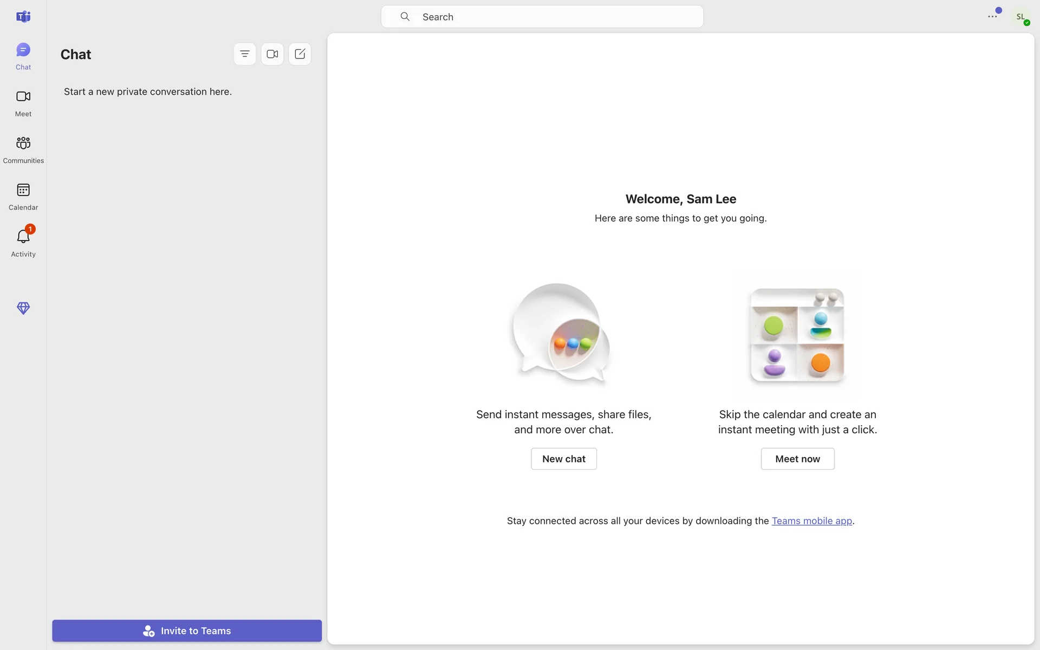The height and width of the screenshot is (650, 1040).
Task: Go to Communities
Action: (x=23, y=149)
